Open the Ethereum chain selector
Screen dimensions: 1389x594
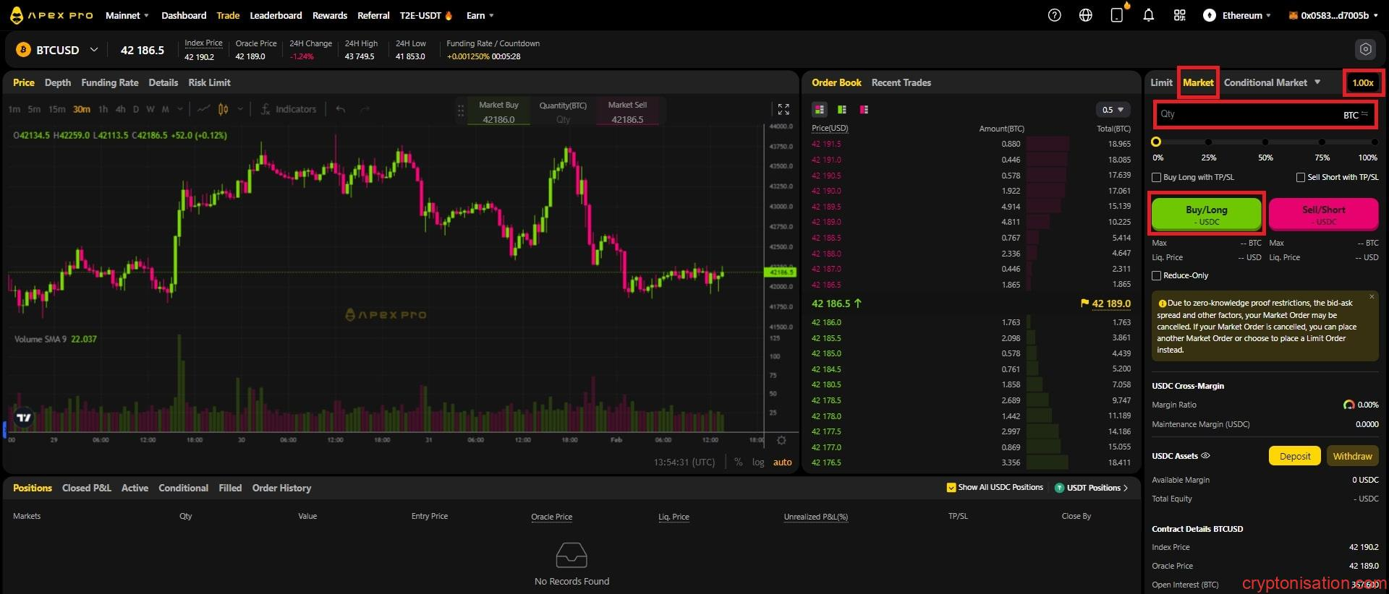coord(1237,15)
